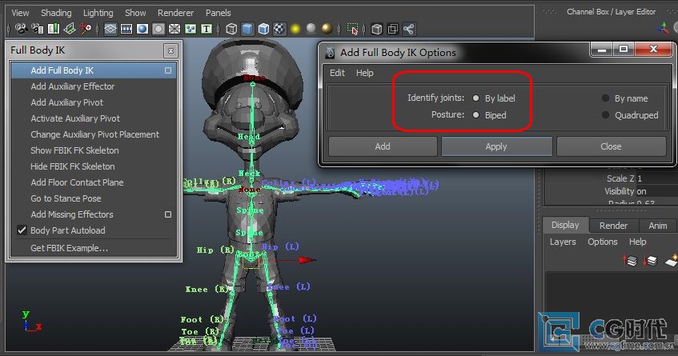Select Change Auxiliary Pivot Placement
Viewport: 678px width, 356px height.
click(x=93, y=134)
